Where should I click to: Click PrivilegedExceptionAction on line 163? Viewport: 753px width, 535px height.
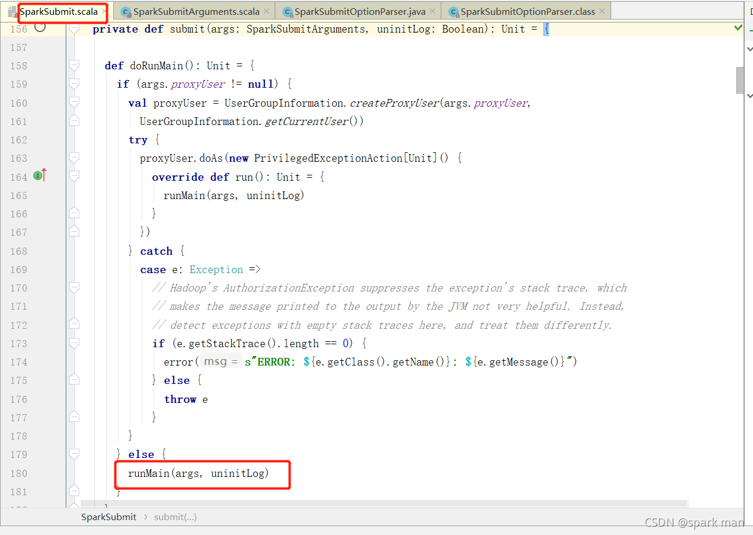pos(328,158)
